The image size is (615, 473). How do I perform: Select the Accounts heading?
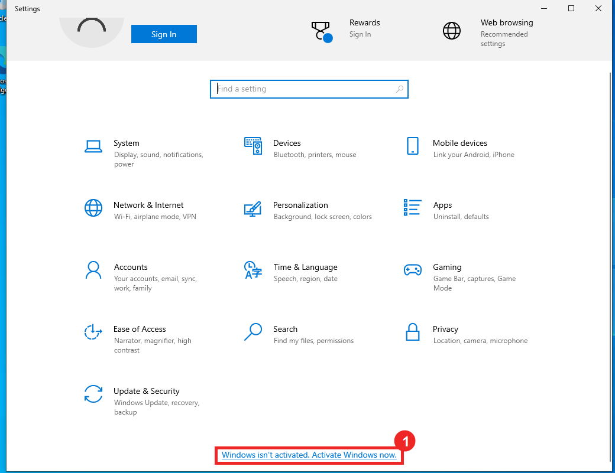click(131, 267)
